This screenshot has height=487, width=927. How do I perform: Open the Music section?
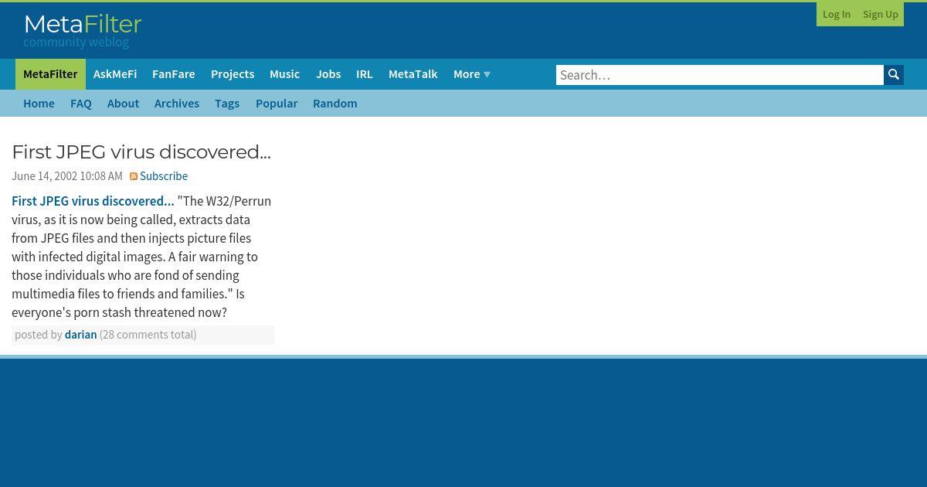click(x=284, y=74)
